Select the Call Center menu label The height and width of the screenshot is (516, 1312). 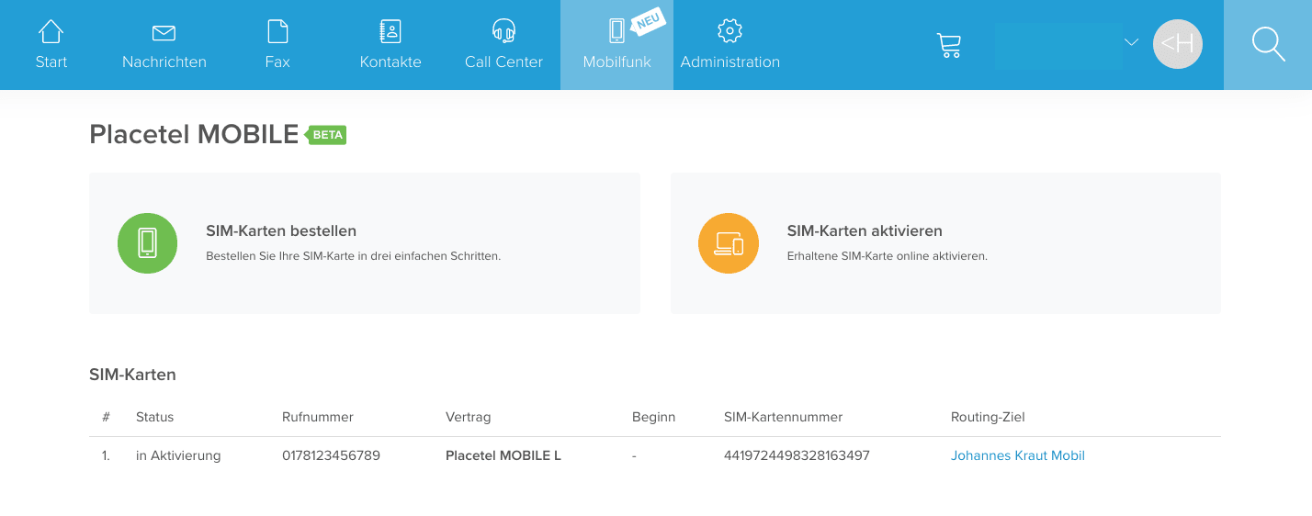[503, 62]
